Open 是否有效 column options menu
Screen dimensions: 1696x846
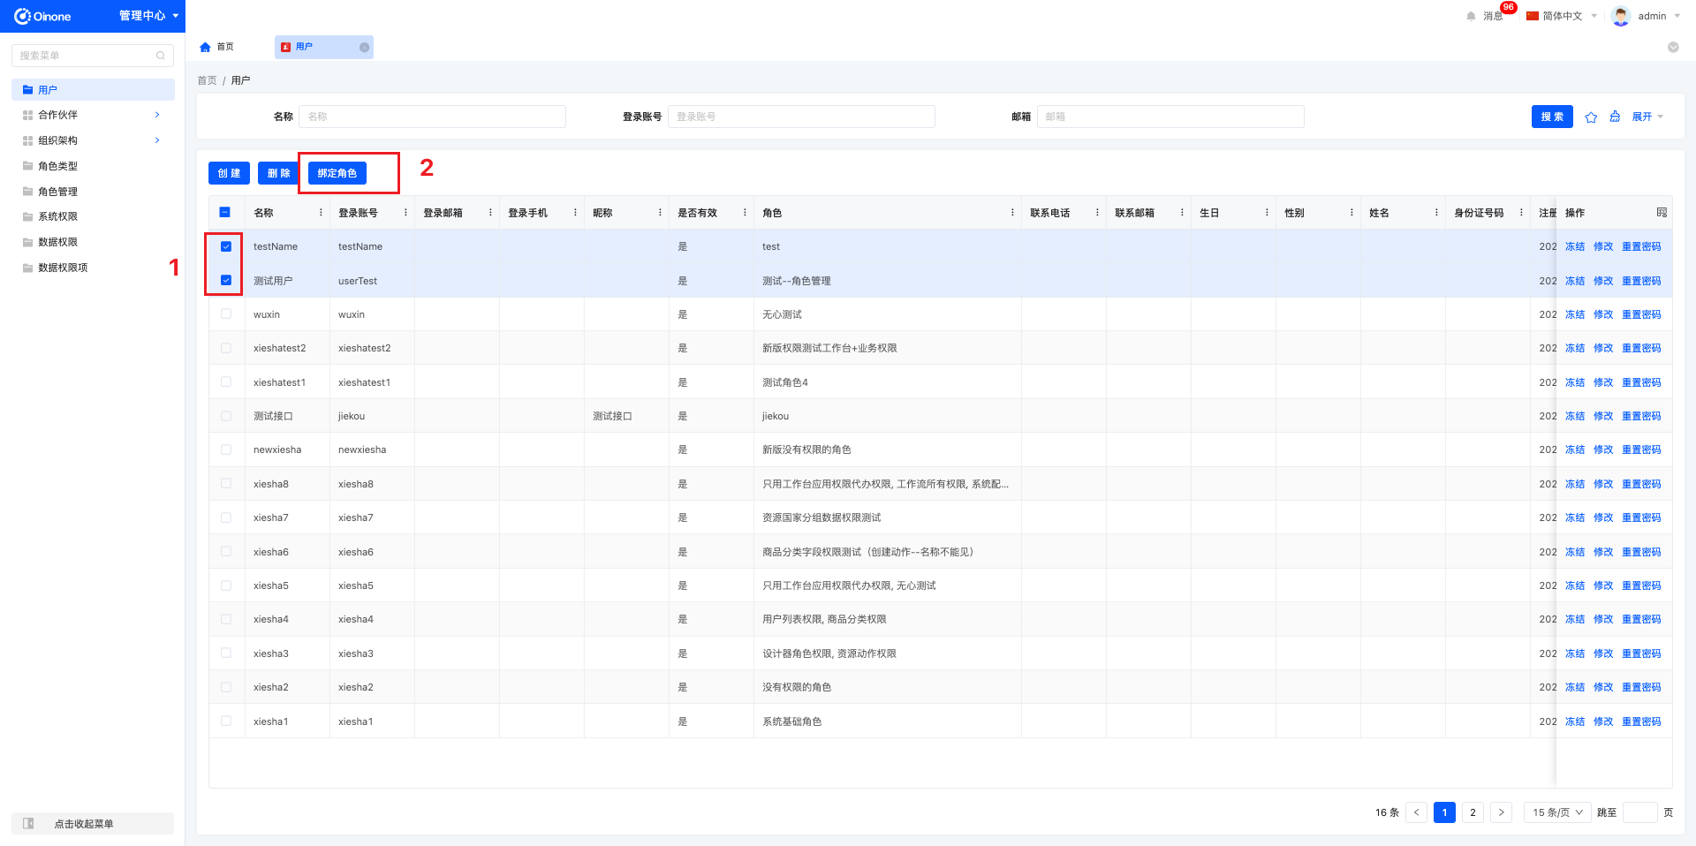click(745, 213)
